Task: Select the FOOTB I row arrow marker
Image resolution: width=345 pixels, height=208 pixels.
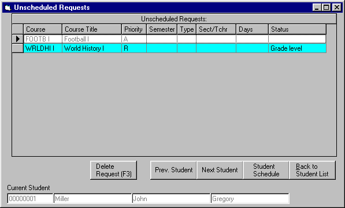Action: click(x=17, y=39)
